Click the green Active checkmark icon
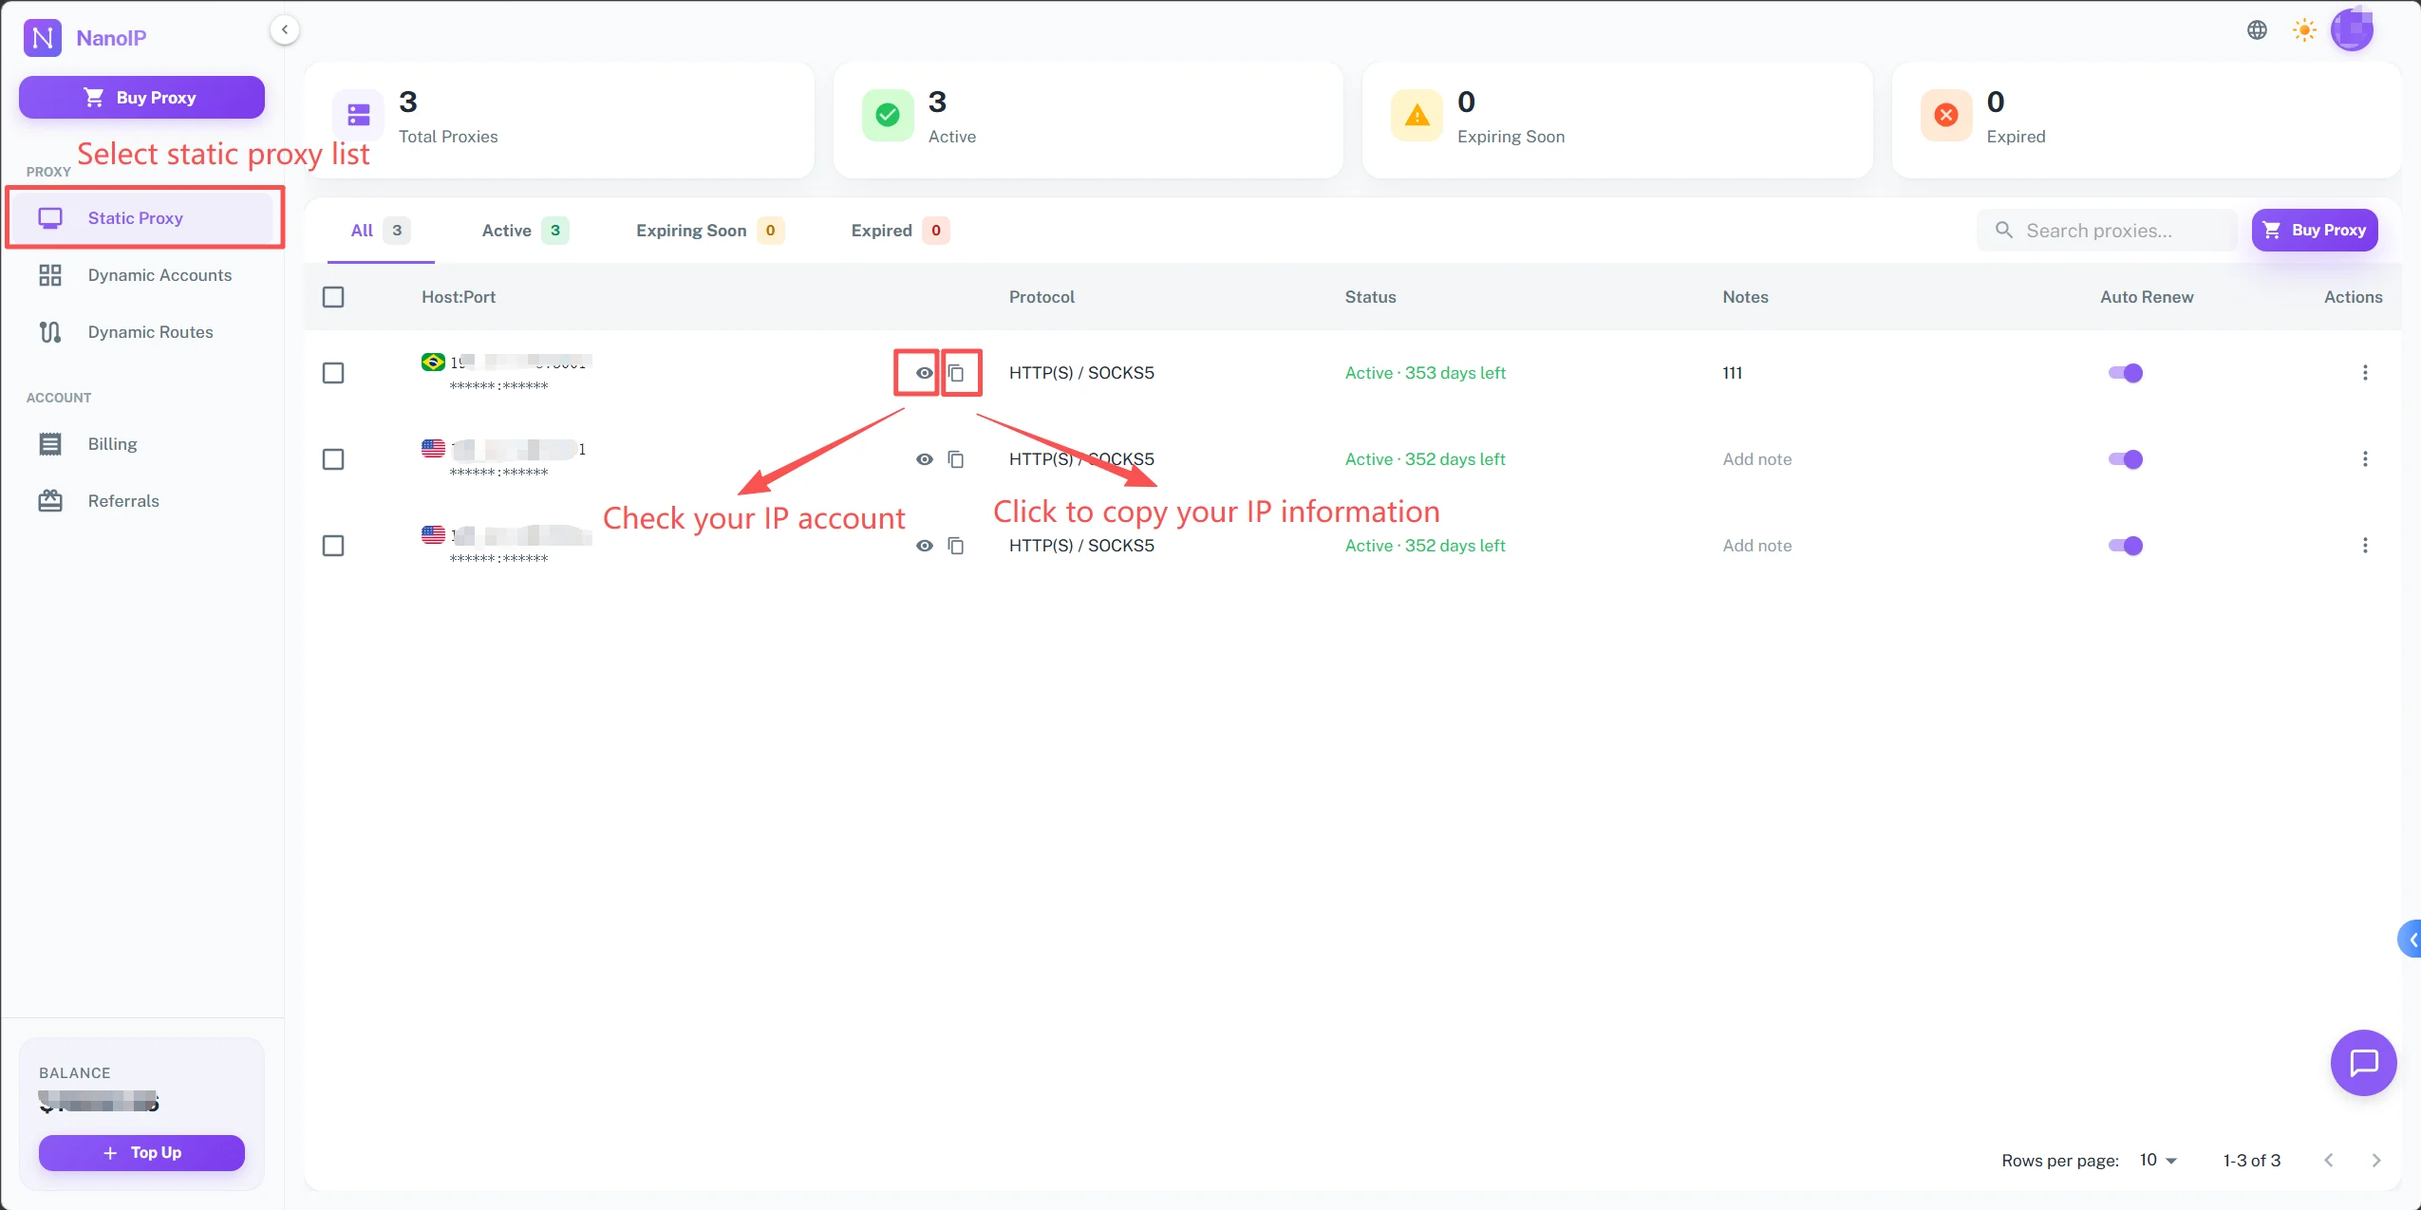2421x1210 pixels. pos(888,115)
